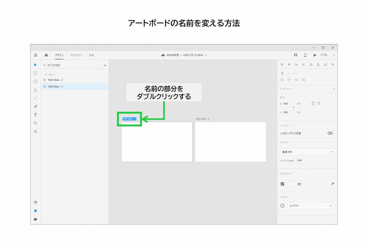Go to the Home screen icon
The height and width of the screenshot is (245, 368).
[46, 55]
